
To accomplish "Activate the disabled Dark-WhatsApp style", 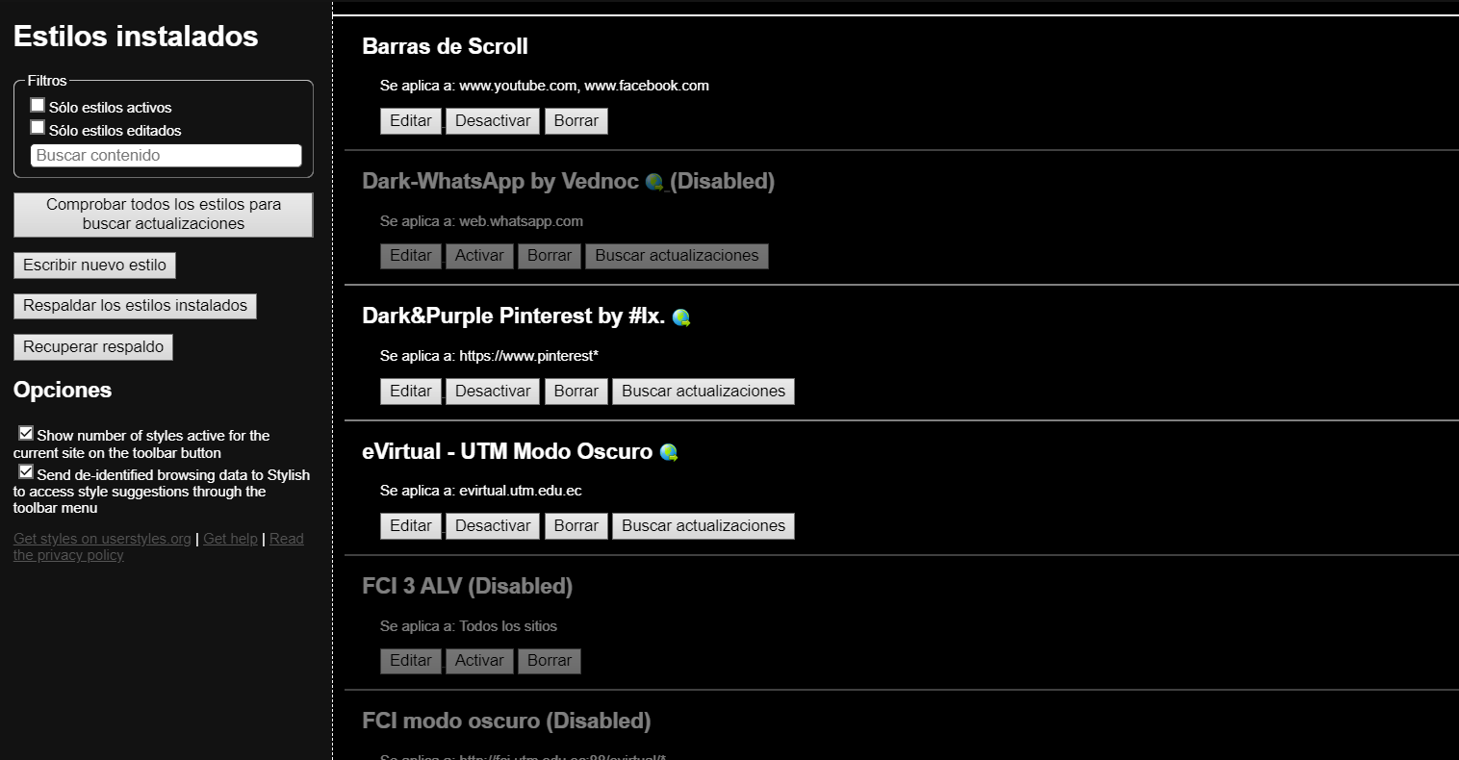I will tap(479, 255).
